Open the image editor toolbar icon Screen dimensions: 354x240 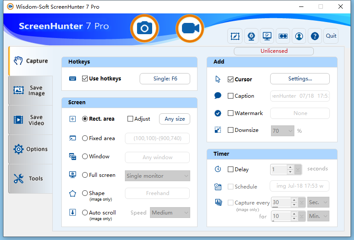235,36
